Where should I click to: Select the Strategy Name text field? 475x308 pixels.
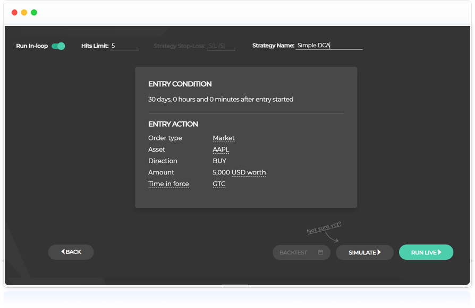click(x=329, y=46)
